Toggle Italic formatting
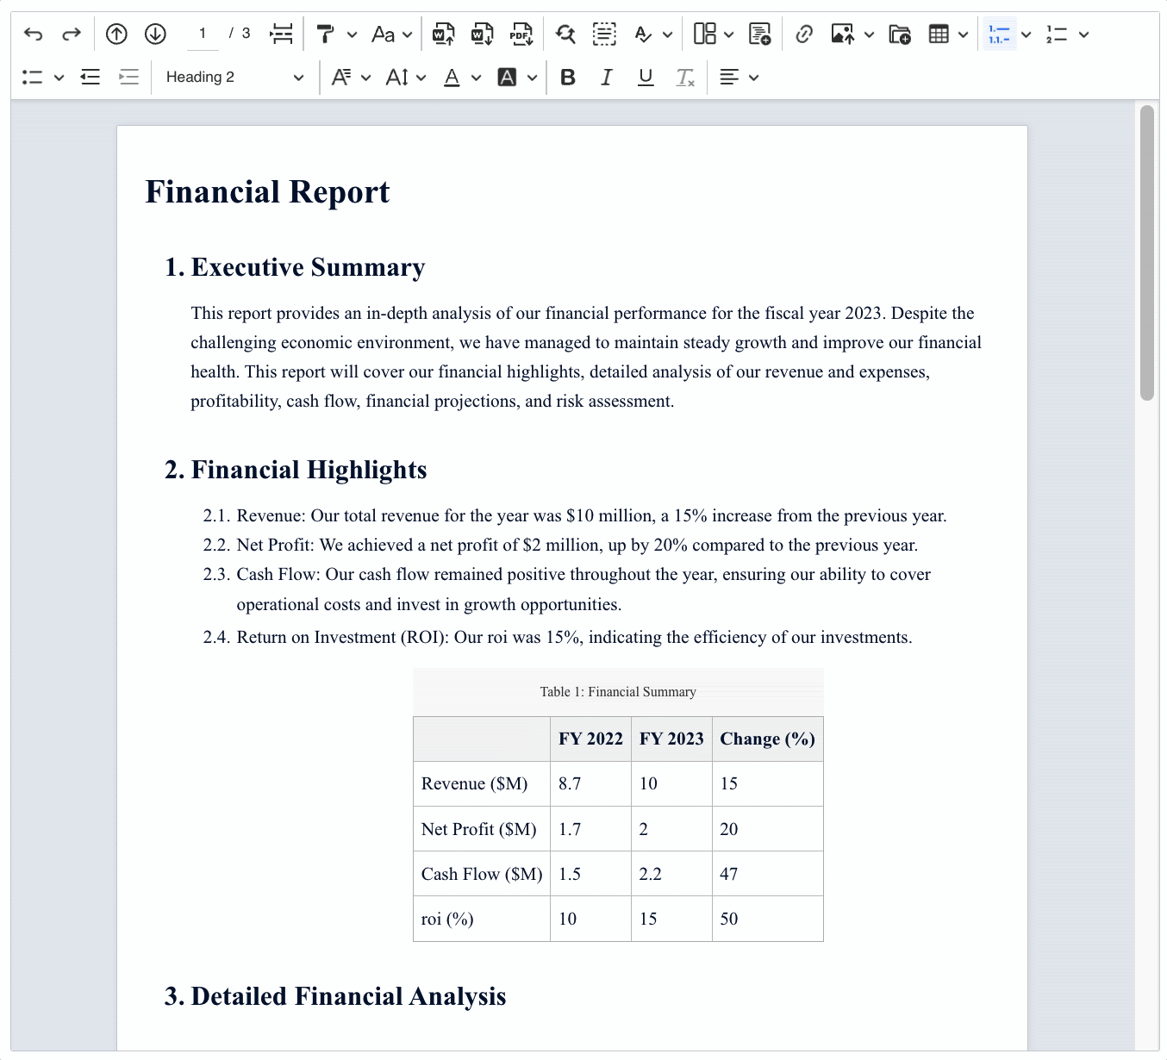This screenshot has height=1060, width=1167. [607, 78]
